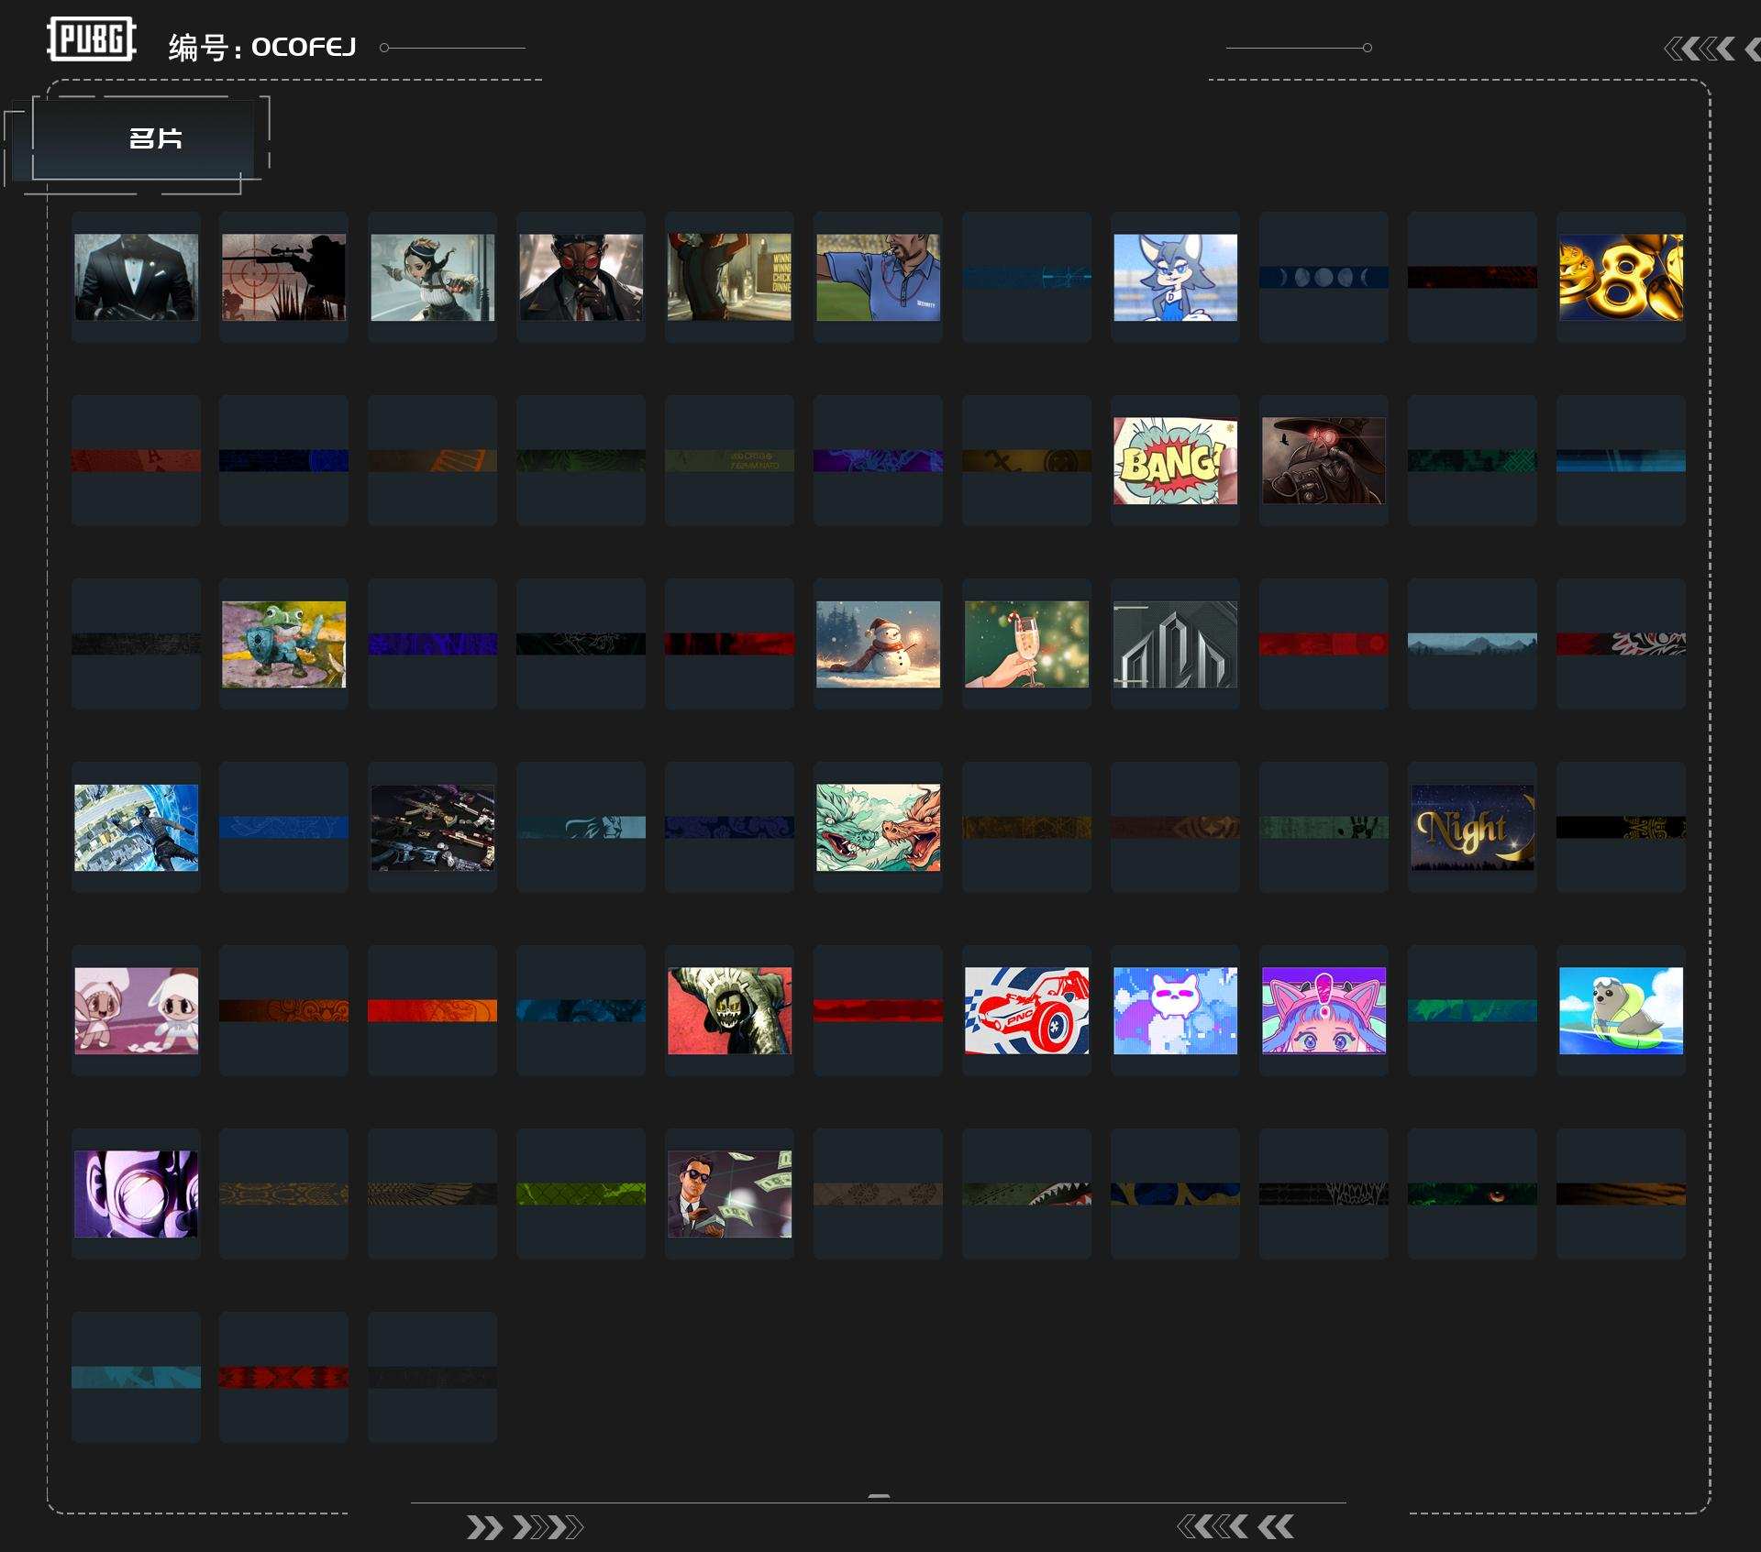Select the man with red goggles nameplate

581,277
